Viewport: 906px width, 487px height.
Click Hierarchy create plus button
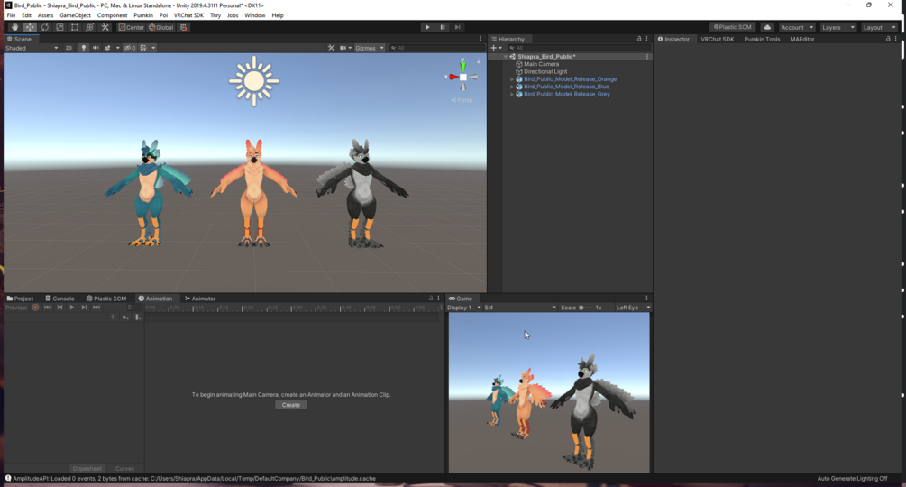(495, 48)
